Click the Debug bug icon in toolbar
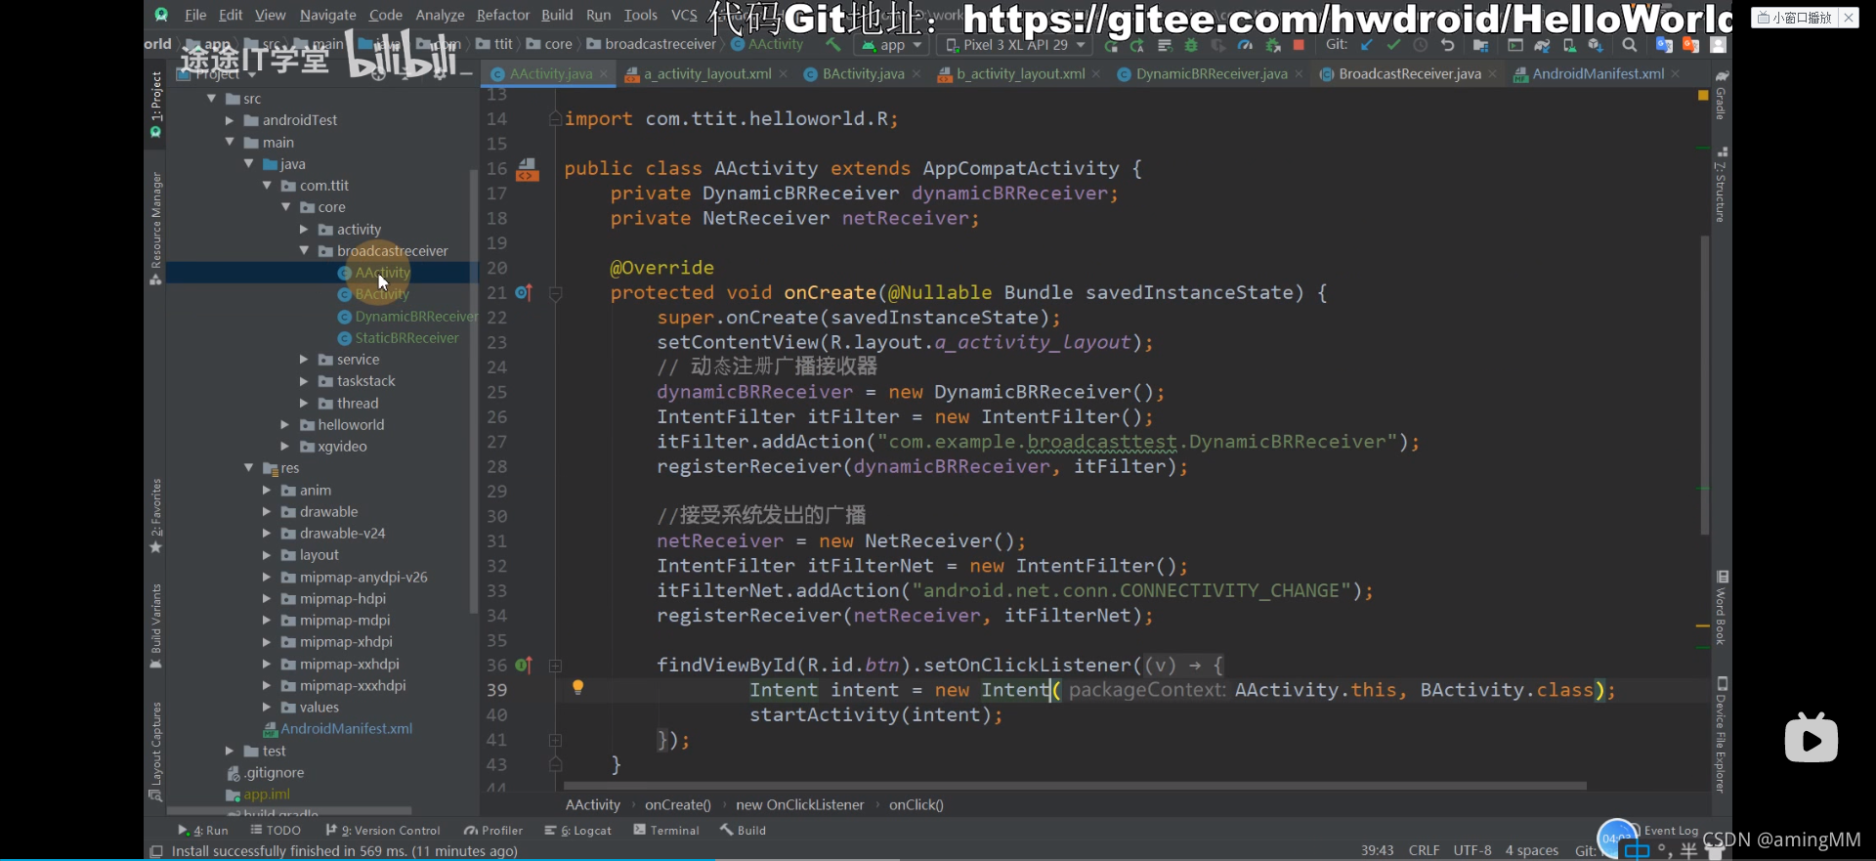This screenshot has height=861, width=1876. (1190, 45)
